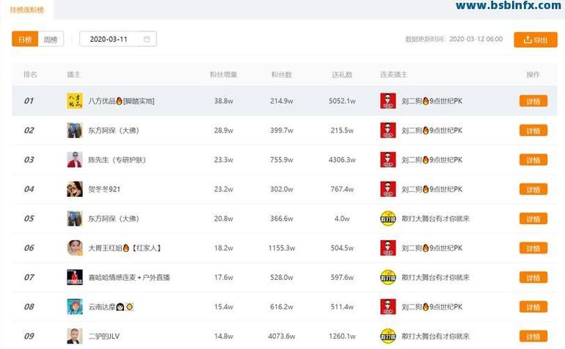Click 敢打大舞台 linked streamer icon in row 05
The height and width of the screenshot is (349, 565).
coord(387,218)
